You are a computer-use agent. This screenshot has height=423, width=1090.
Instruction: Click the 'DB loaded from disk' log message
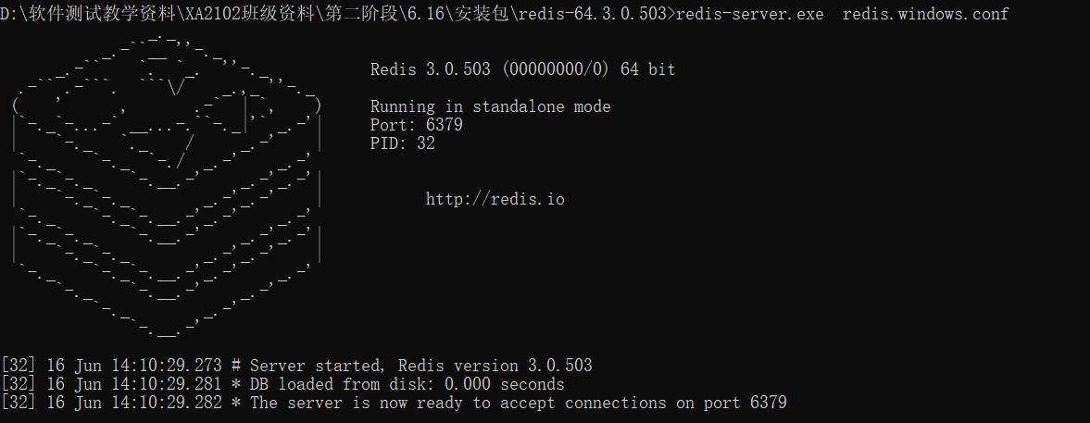click(x=407, y=384)
